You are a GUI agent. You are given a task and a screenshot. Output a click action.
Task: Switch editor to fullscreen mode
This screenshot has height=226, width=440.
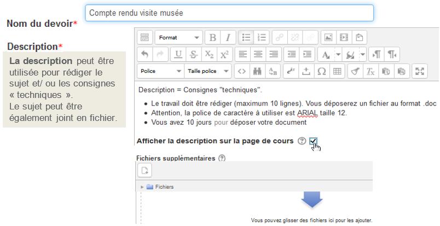420,71
